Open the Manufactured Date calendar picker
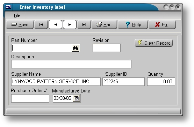This screenshot has width=194, height=127. tap(76, 98)
